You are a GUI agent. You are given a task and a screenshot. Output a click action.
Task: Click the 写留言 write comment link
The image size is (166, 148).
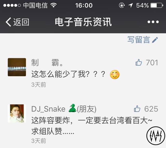[x=139, y=40]
